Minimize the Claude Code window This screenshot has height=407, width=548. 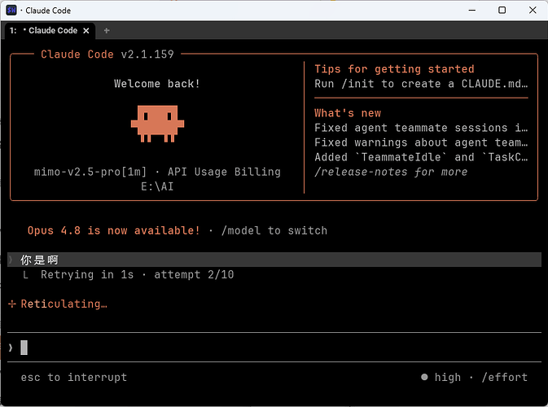click(471, 10)
